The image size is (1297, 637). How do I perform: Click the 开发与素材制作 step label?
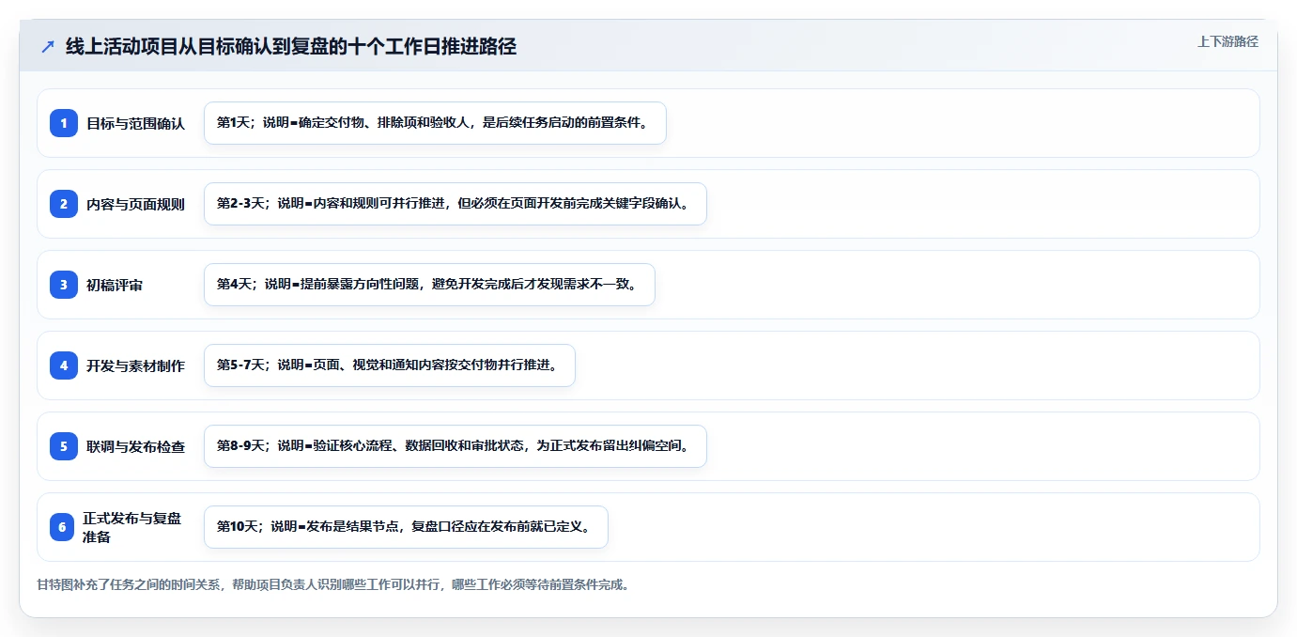click(x=135, y=365)
